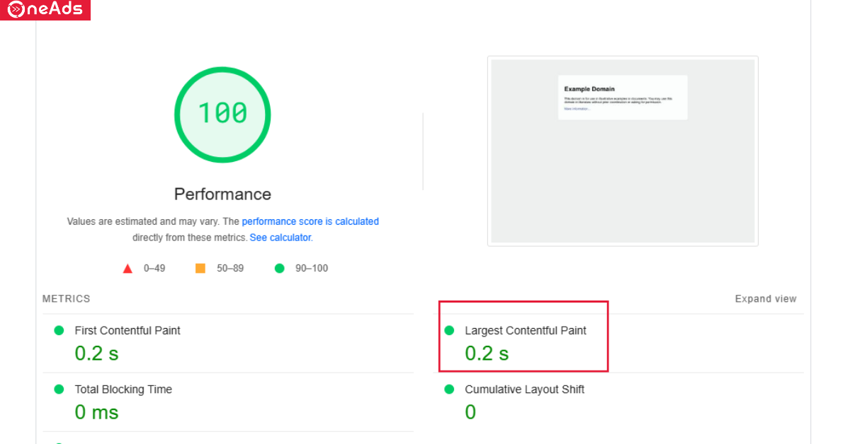The height and width of the screenshot is (444, 850).
Task: Click the 100 performance score gauge
Action: coord(222,114)
